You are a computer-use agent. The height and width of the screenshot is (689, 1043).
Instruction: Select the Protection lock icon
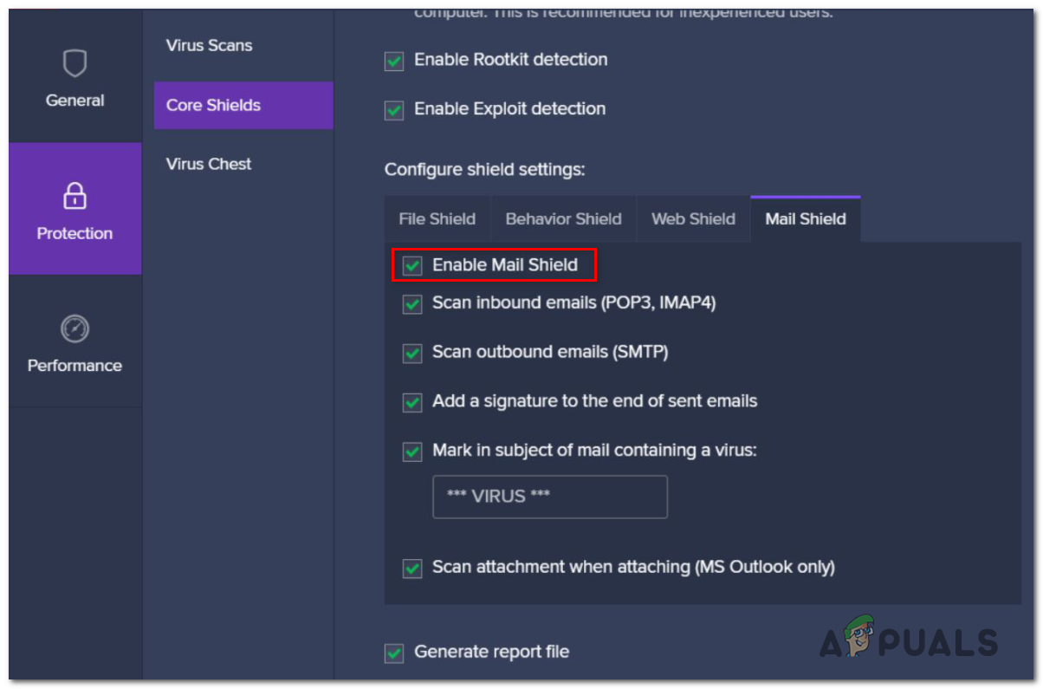coord(74,196)
